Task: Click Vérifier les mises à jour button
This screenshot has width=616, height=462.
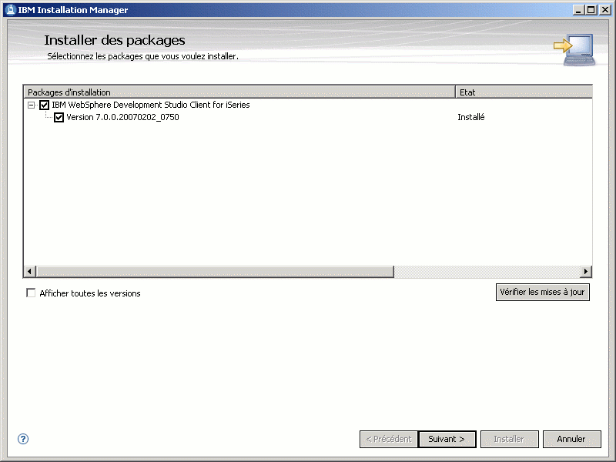Action: (543, 292)
